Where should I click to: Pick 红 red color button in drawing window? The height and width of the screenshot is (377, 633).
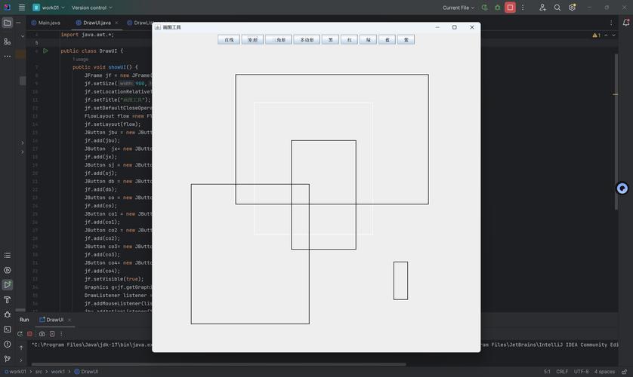coord(350,39)
